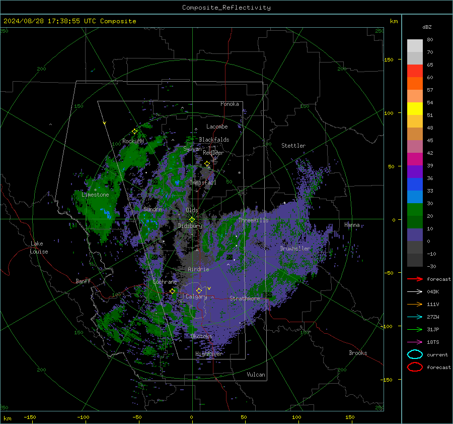This screenshot has width=453, height=424.
Task: Click yellow diamond marker above RockyMH
Action: click(134, 131)
